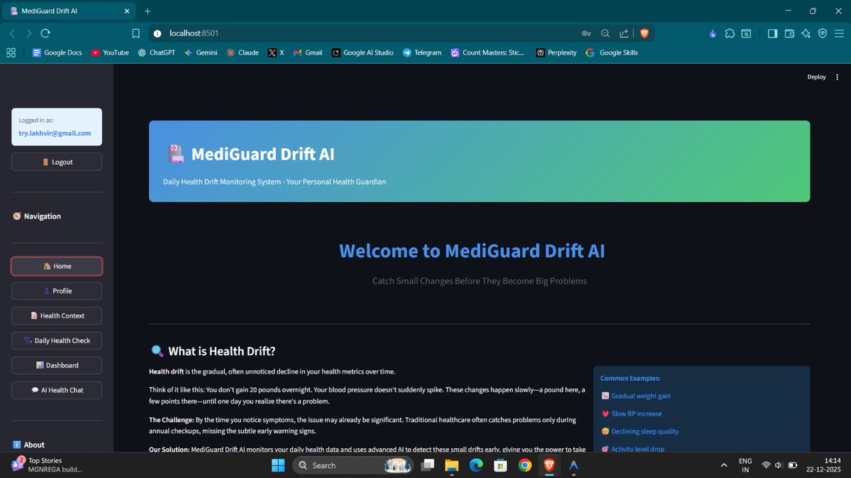The image size is (851, 478).
Task: Open a new tab with plus button
Action: tap(148, 11)
